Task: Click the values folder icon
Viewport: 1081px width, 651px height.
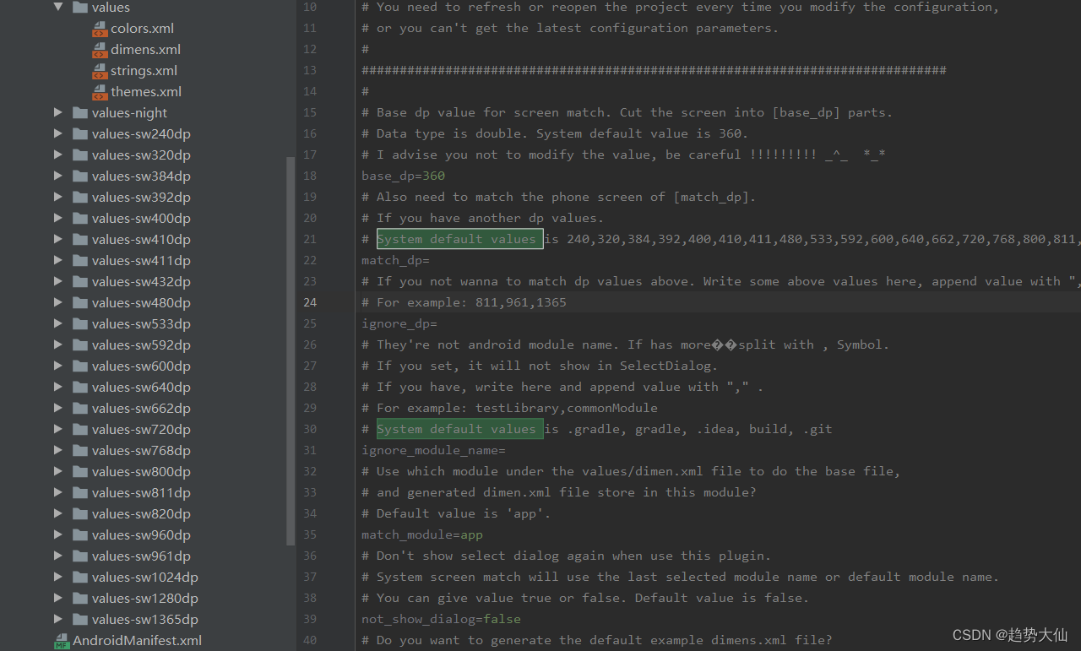Action: pos(80,7)
